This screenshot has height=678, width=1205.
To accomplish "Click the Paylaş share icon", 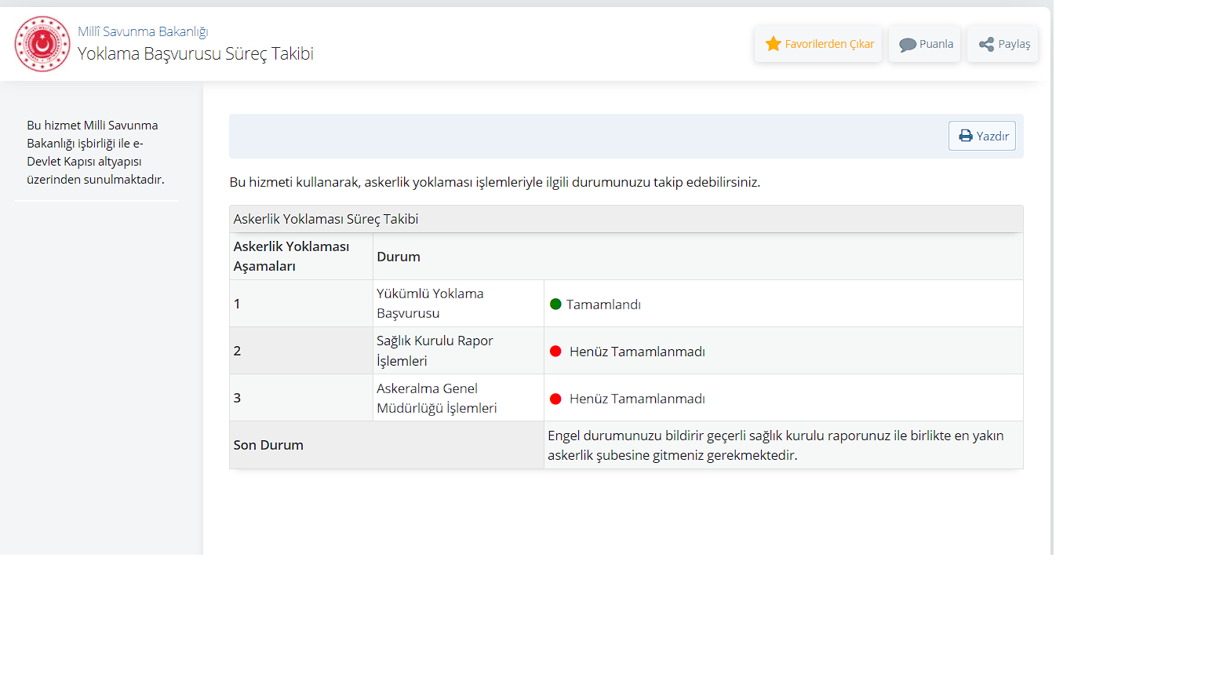I will [x=986, y=45].
